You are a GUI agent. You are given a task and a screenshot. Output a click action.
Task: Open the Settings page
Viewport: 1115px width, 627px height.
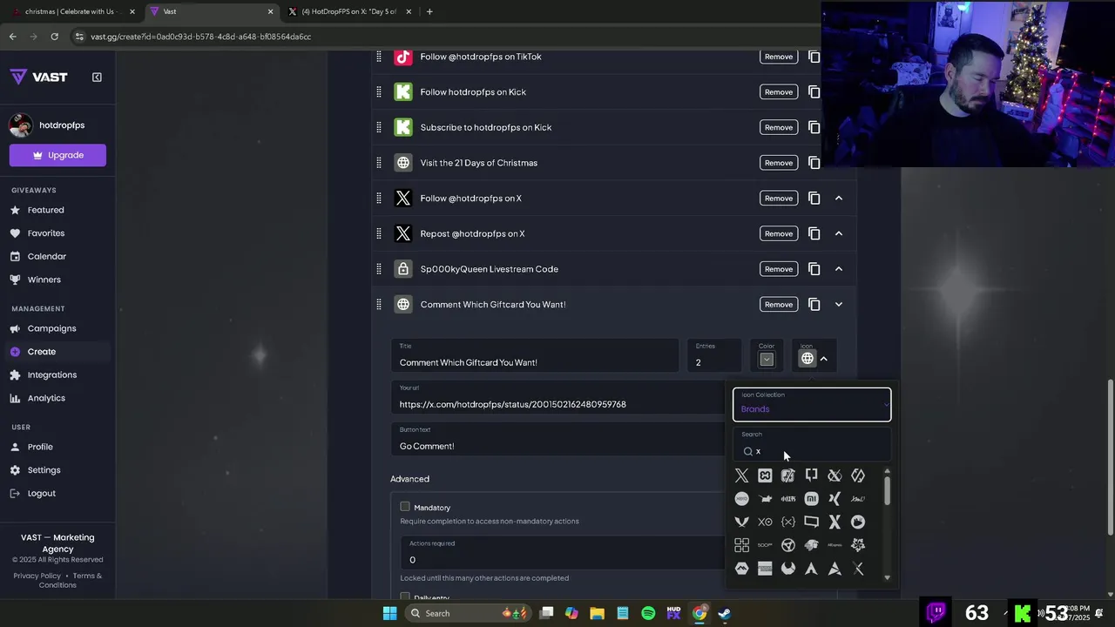[x=44, y=470]
